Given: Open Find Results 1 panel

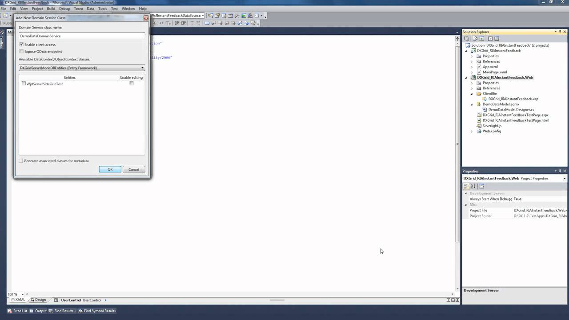Looking at the screenshot, I should [x=62, y=311].
